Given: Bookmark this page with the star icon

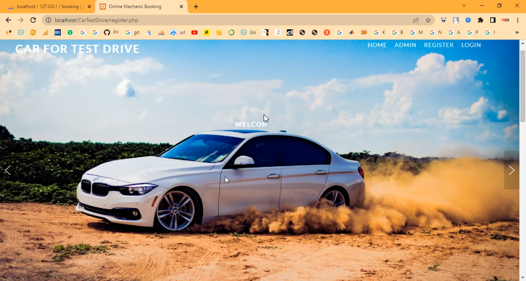Looking at the screenshot, I should tap(428, 20).
